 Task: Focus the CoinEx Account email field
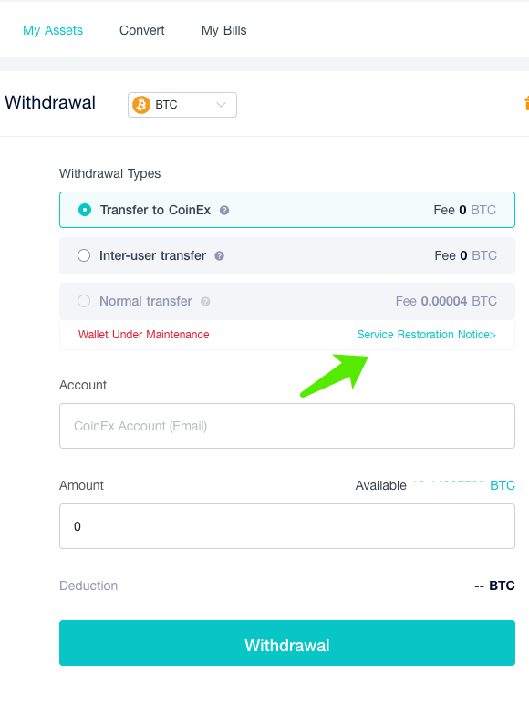click(x=287, y=426)
